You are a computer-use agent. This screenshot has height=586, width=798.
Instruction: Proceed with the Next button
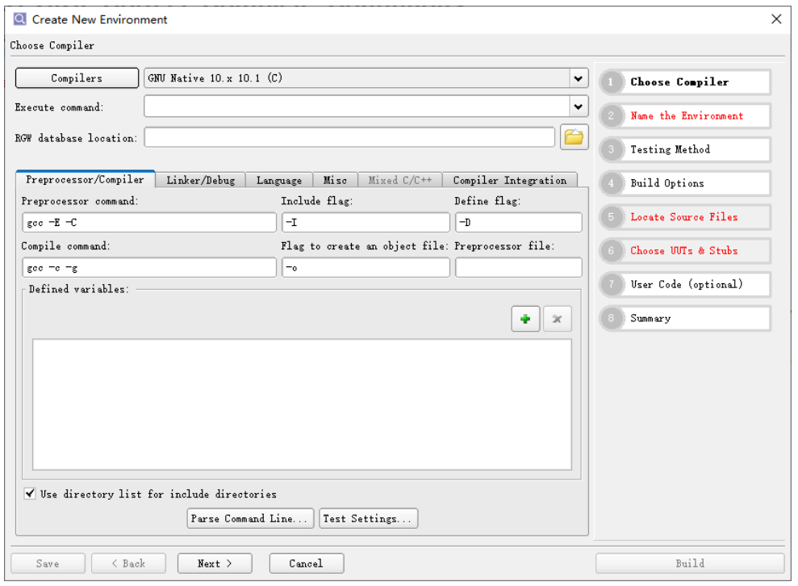[215, 563]
